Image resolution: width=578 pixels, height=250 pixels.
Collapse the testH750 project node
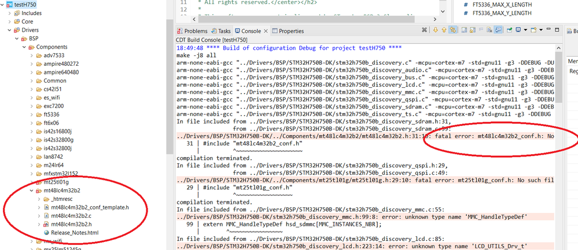[3, 5]
